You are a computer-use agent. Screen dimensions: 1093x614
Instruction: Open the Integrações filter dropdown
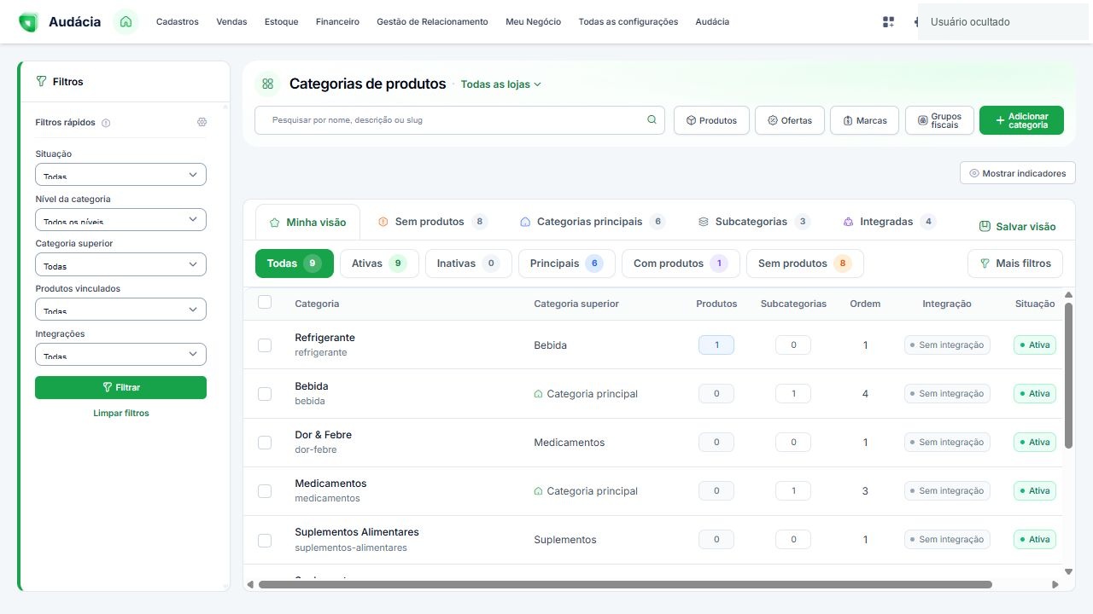coord(120,355)
